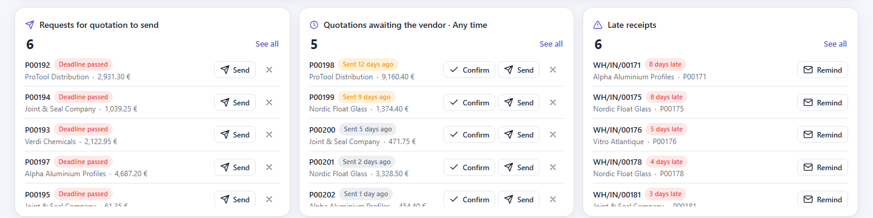873x218 pixels.
Task: Click the 9,160.40 € amount
Action: pyautogui.click(x=398, y=77)
